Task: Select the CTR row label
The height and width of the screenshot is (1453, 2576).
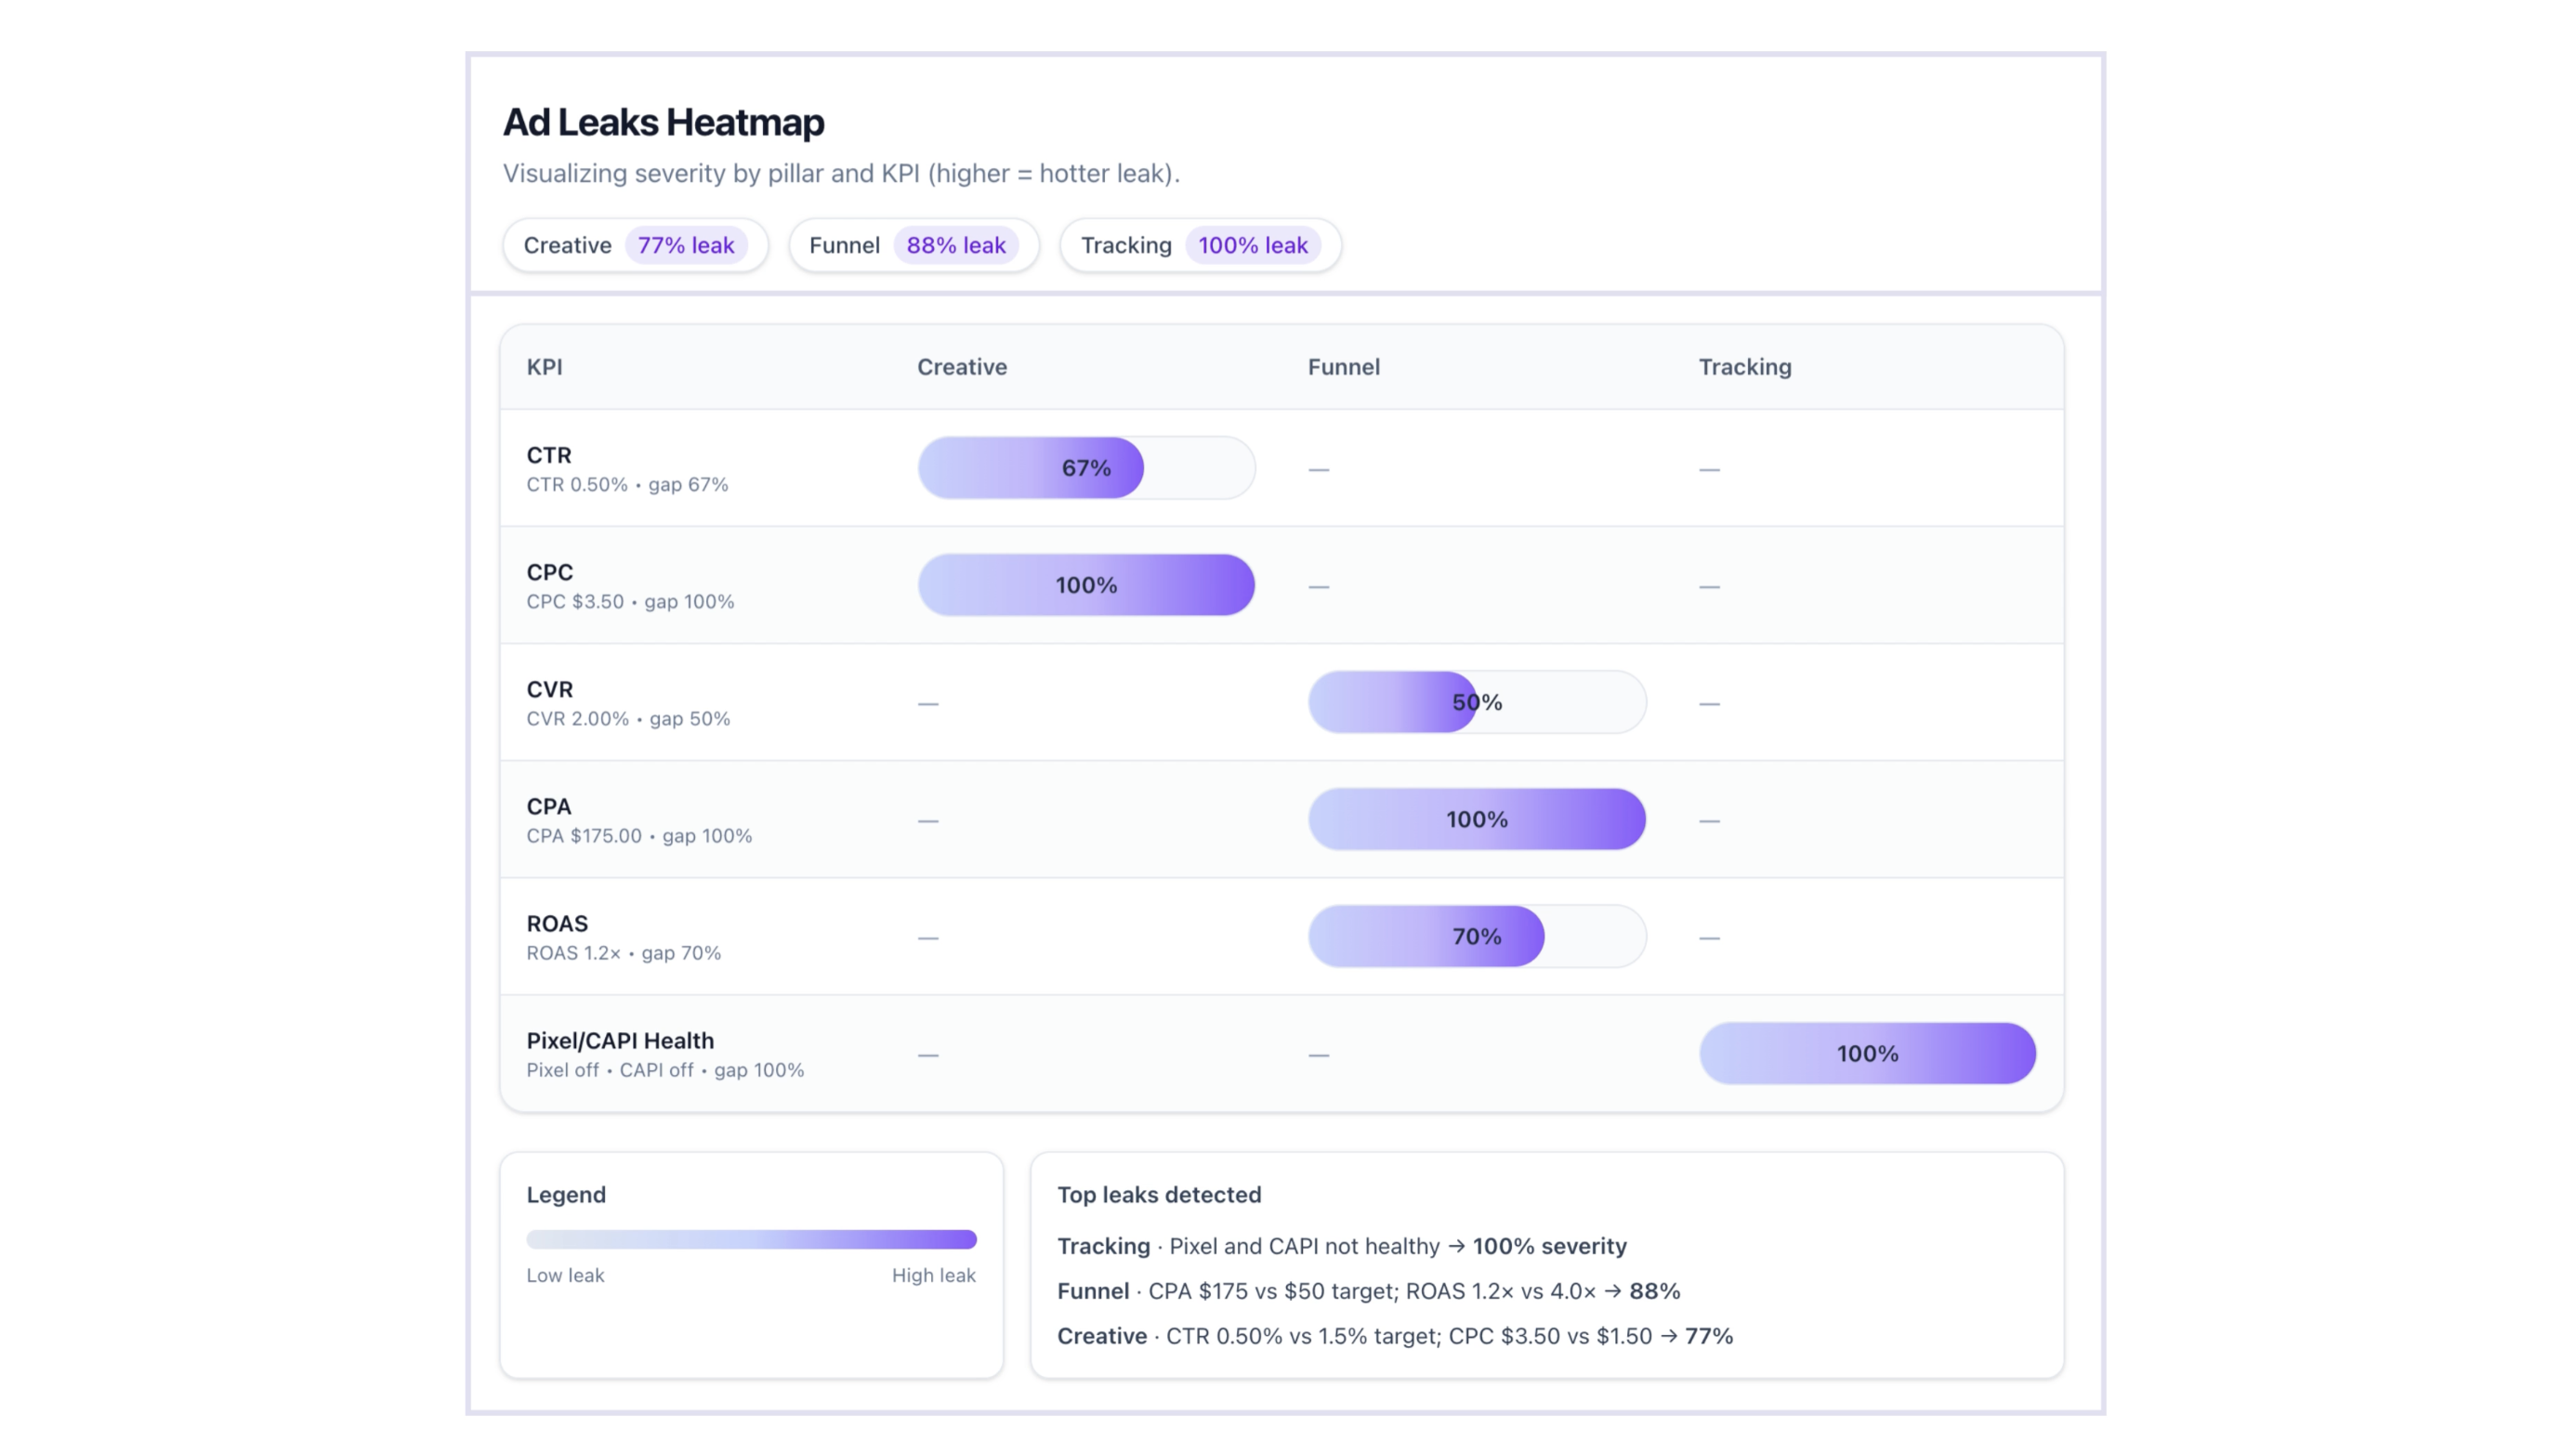Action: tap(549, 455)
